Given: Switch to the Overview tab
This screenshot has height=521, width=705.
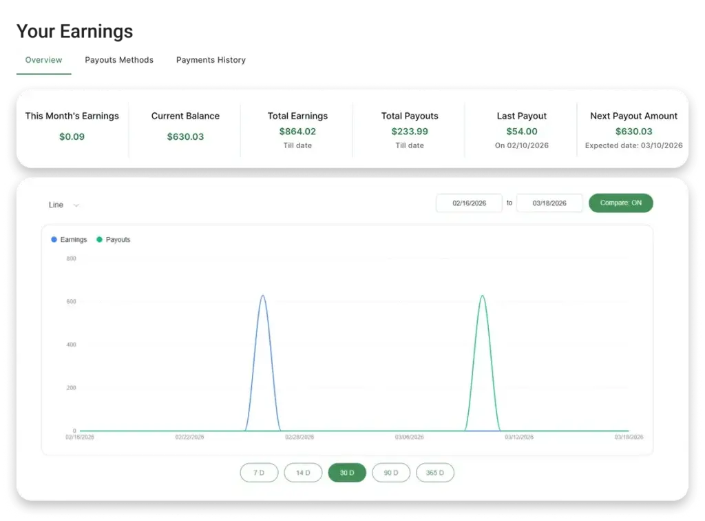Looking at the screenshot, I should pyautogui.click(x=43, y=60).
